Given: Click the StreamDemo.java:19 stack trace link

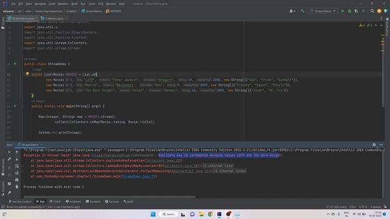Looking at the screenshot, I should pos(139,176).
